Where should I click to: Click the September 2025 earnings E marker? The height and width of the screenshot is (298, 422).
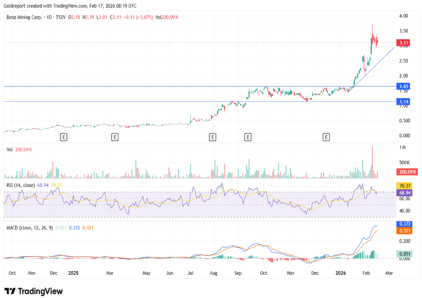248,137
